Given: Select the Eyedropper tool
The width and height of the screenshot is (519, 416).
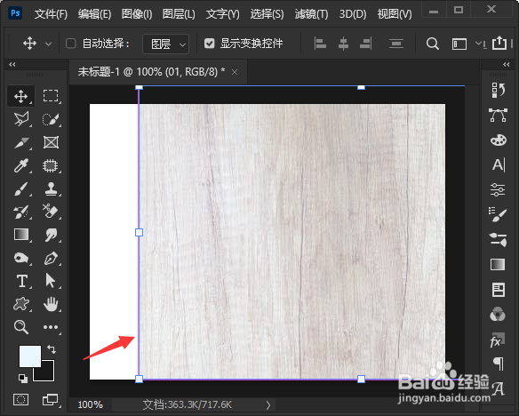Looking at the screenshot, I should (x=20, y=165).
